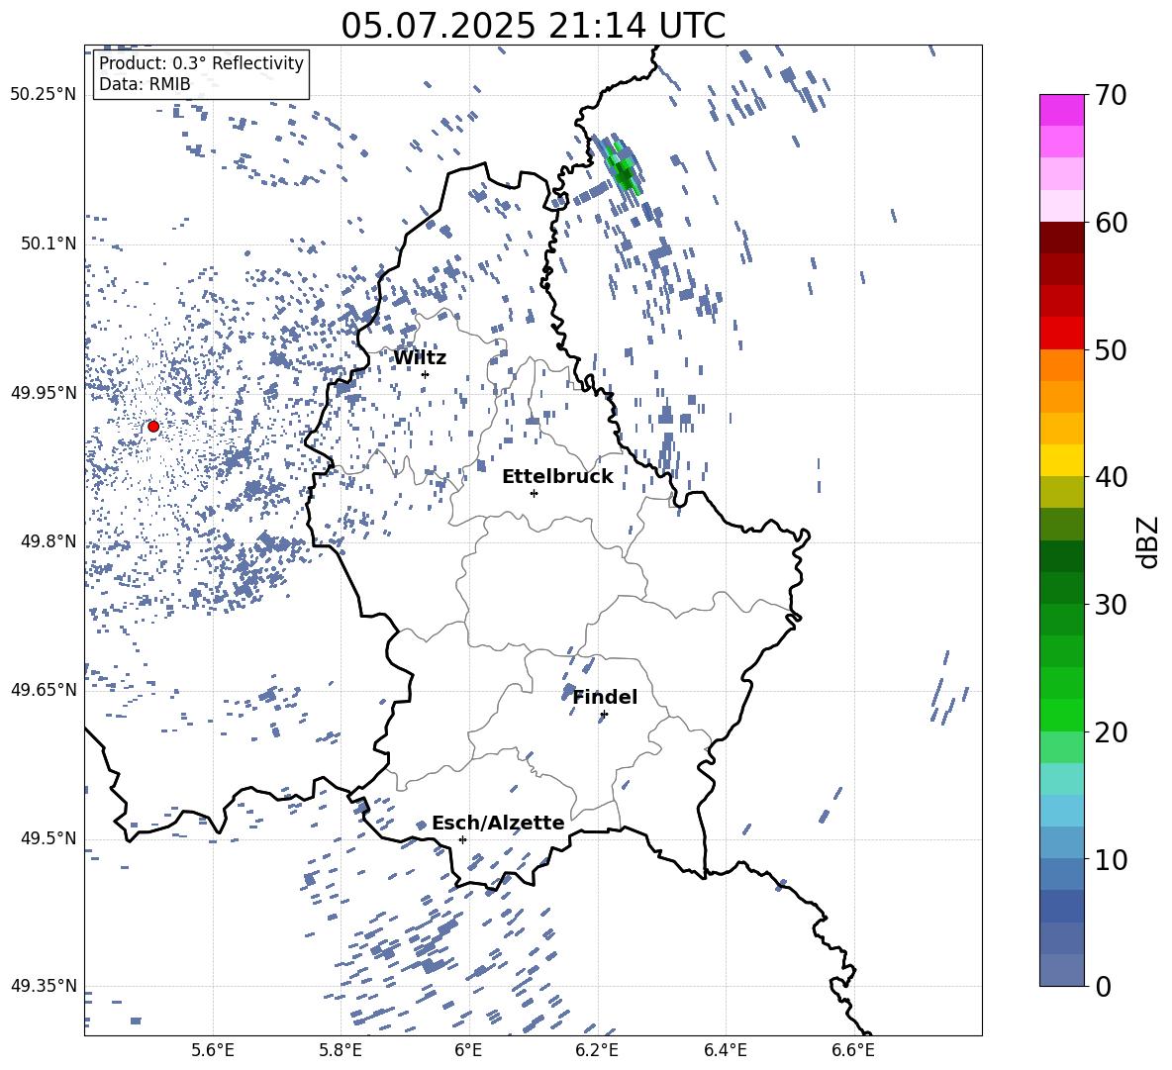Click the 49.95°N latitude label

click(x=44, y=393)
